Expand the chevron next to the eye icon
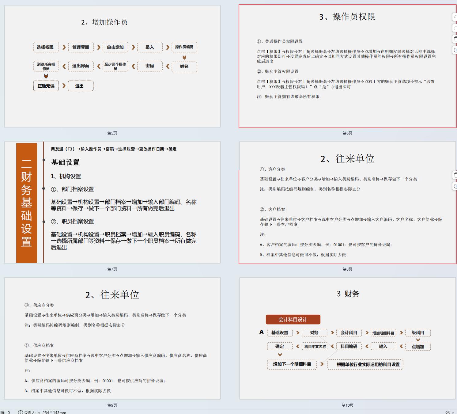This screenshot has width=457, height=414. (453, 412)
